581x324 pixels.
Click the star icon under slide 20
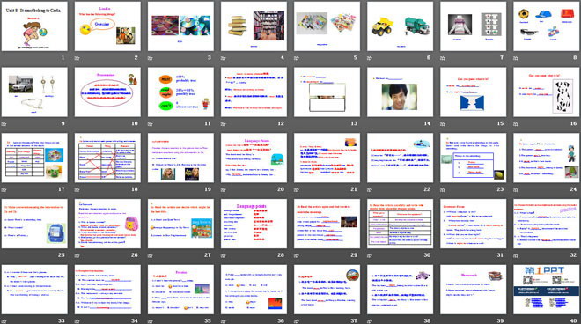point(224,190)
